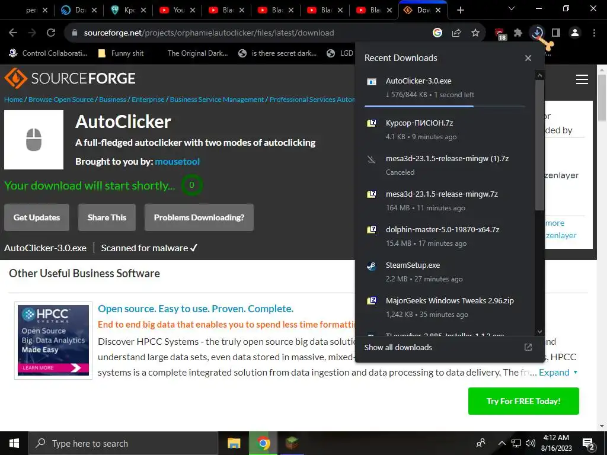
Task: Open the Extensions puzzle-piece menu
Action: click(x=518, y=33)
